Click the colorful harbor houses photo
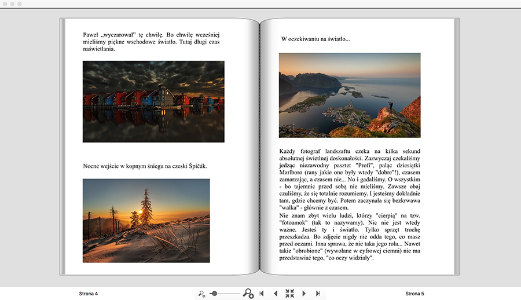Screen dimensions: 521x300 [x=153, y=101]
